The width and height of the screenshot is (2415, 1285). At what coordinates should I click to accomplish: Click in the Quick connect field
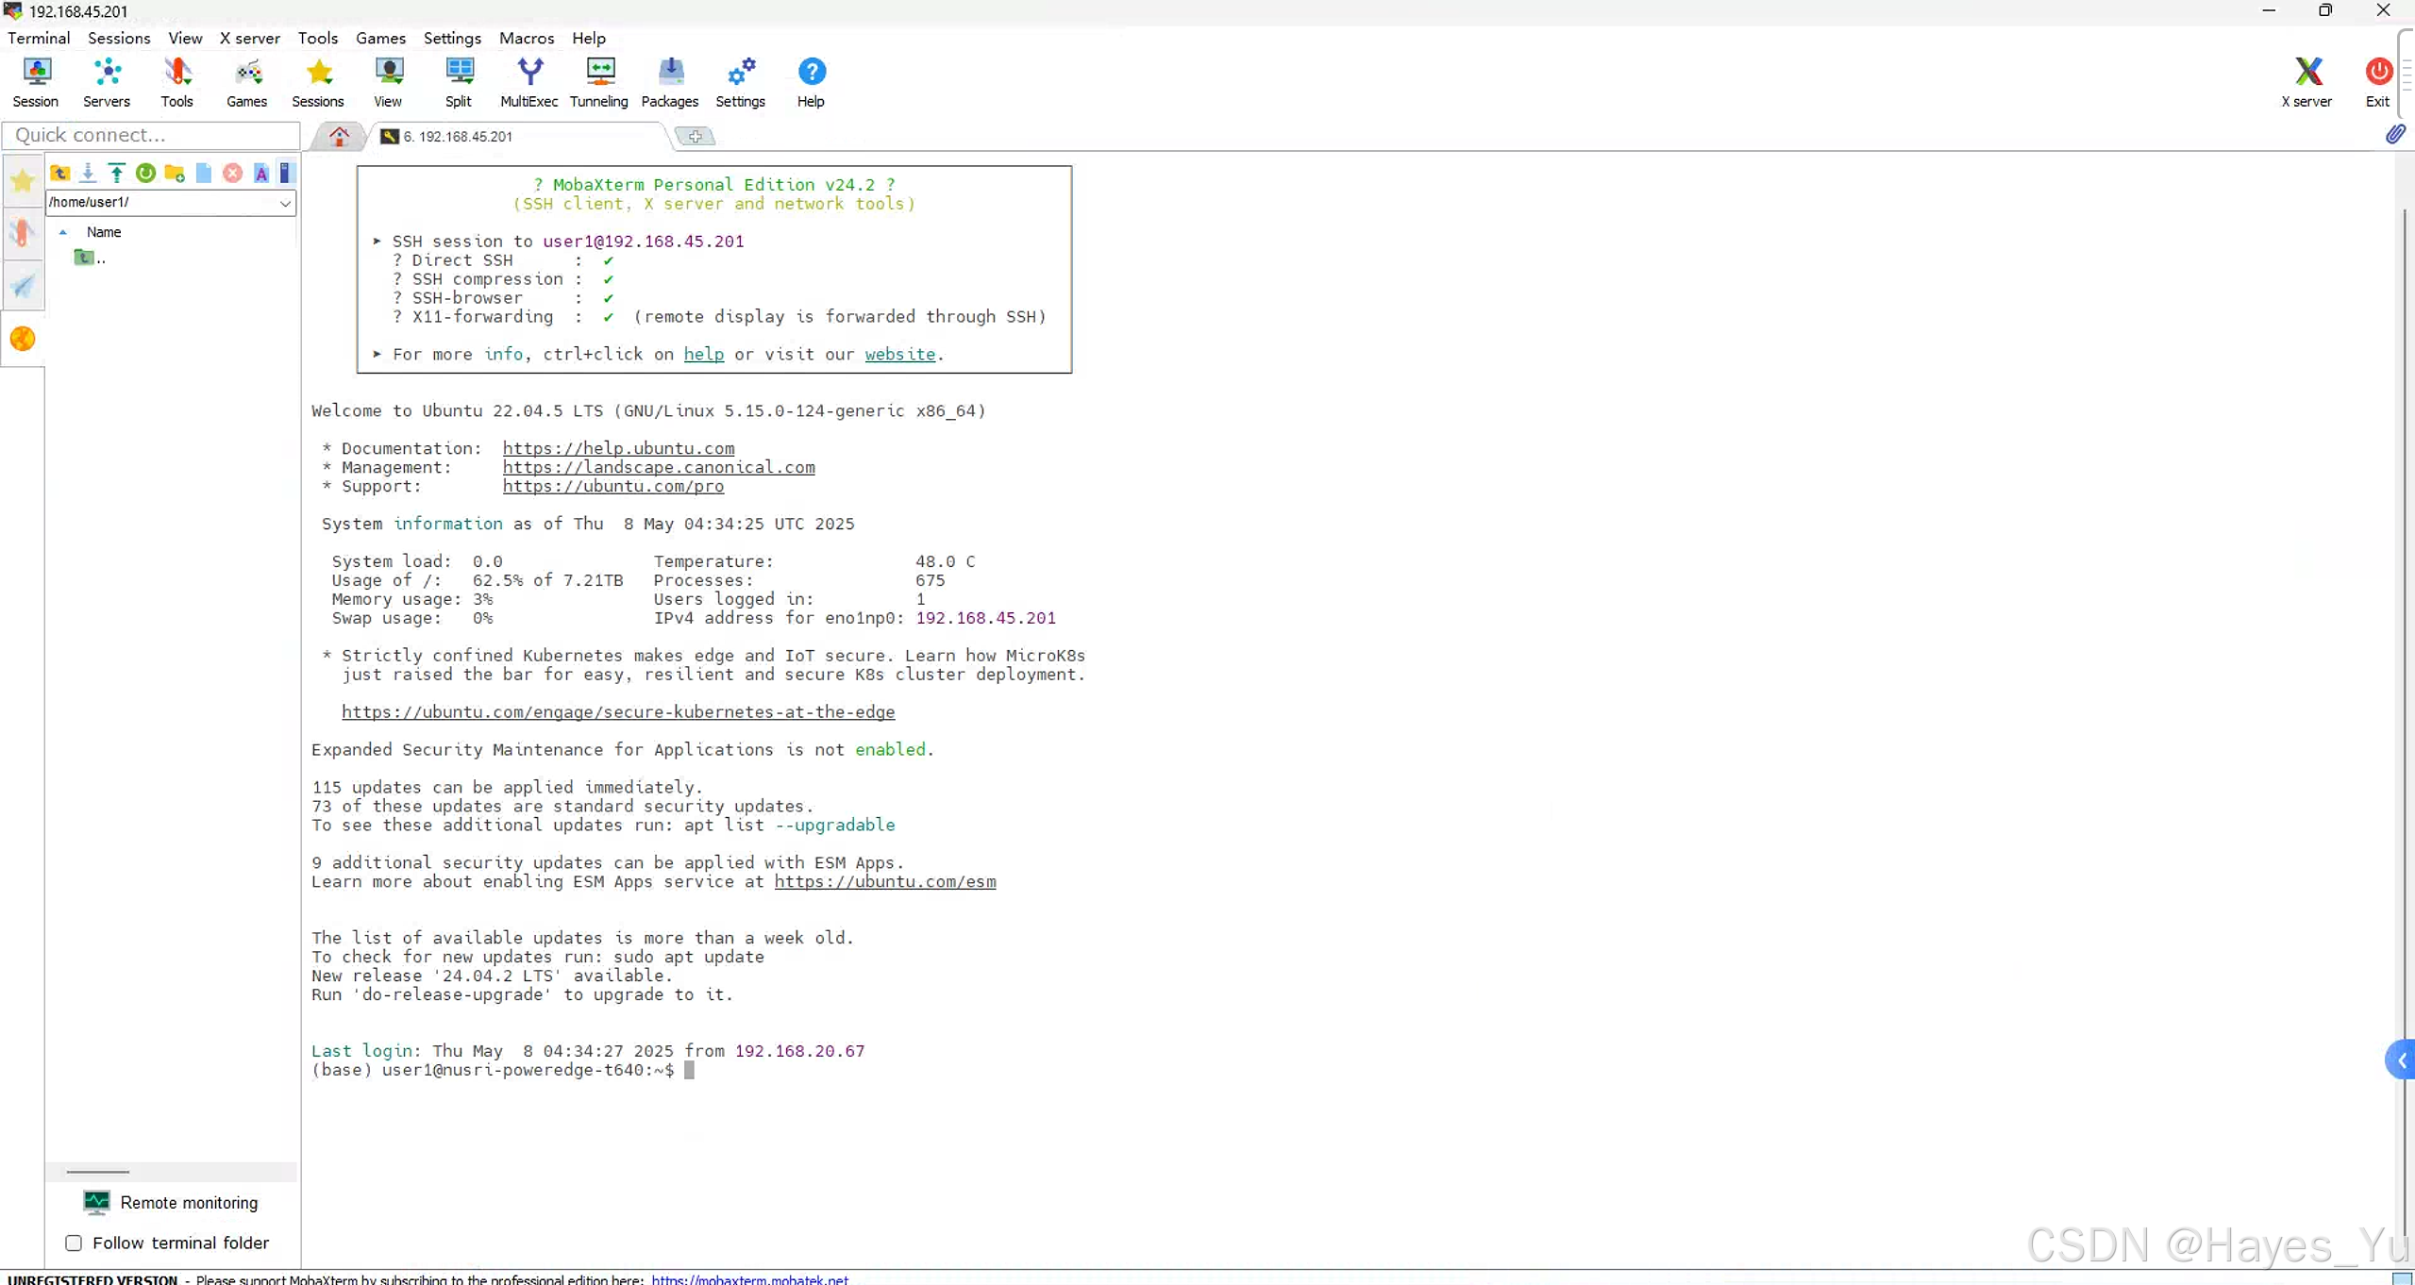pos(151,135)
